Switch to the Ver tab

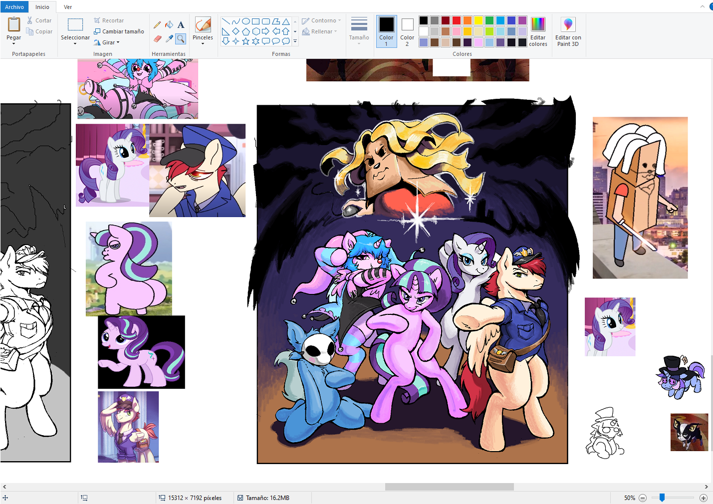point(68,7)
